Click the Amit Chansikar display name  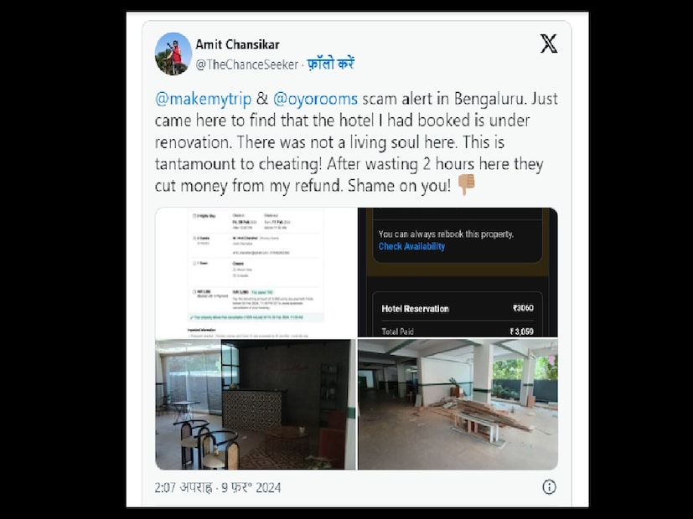coord(237,44)
